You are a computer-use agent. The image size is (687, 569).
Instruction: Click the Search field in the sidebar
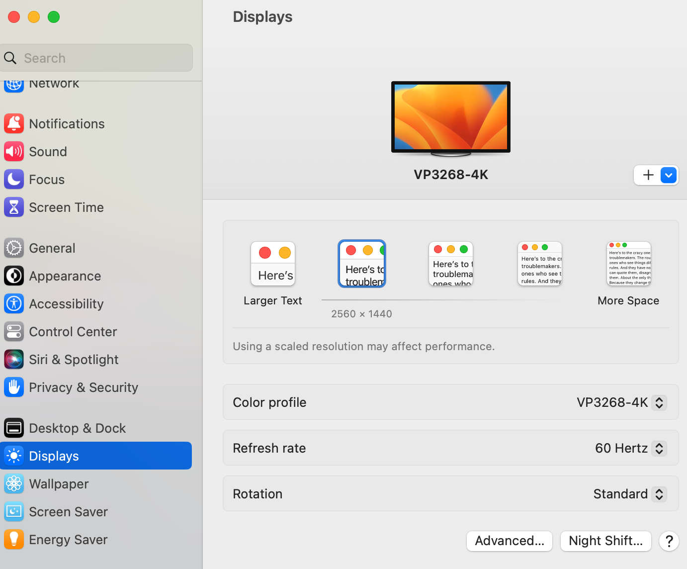click(x=97, y=58)
